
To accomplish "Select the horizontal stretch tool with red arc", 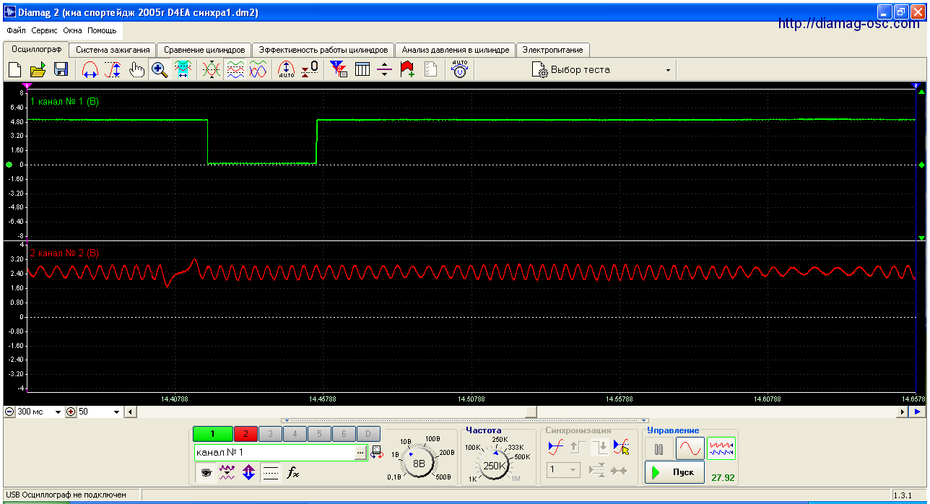I will (x=90, y=69).
